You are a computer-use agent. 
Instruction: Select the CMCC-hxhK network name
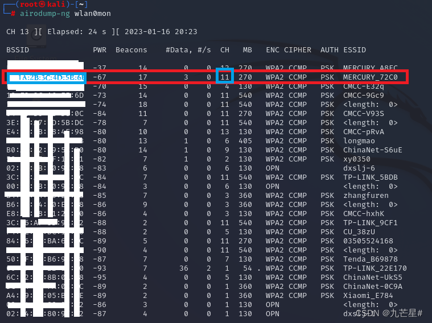pos(363,213)
